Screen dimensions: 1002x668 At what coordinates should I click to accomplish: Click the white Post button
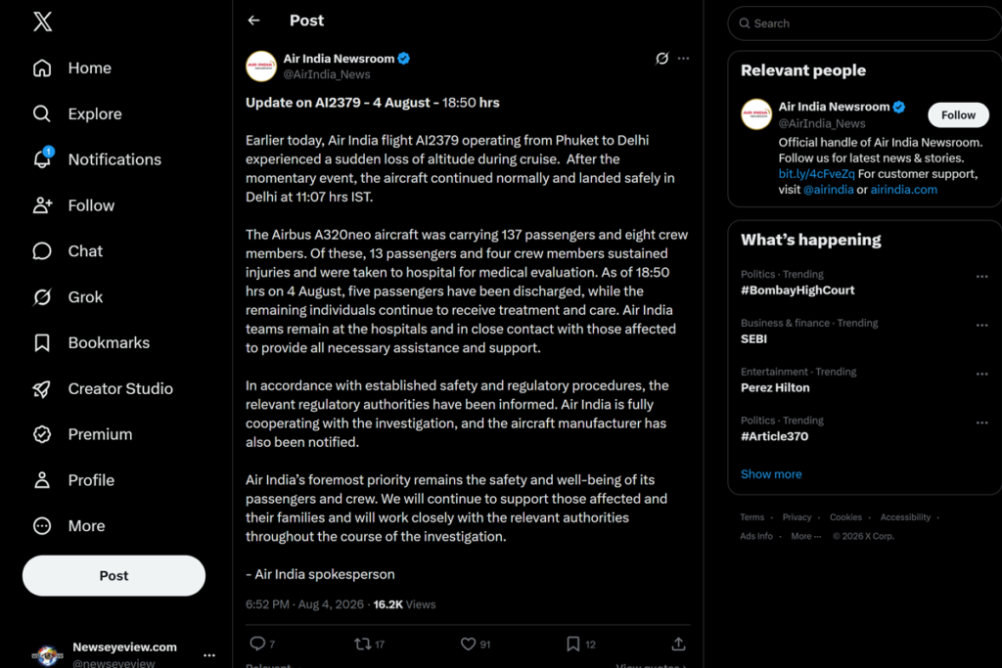pyautogui.click(x=114, y=575)
